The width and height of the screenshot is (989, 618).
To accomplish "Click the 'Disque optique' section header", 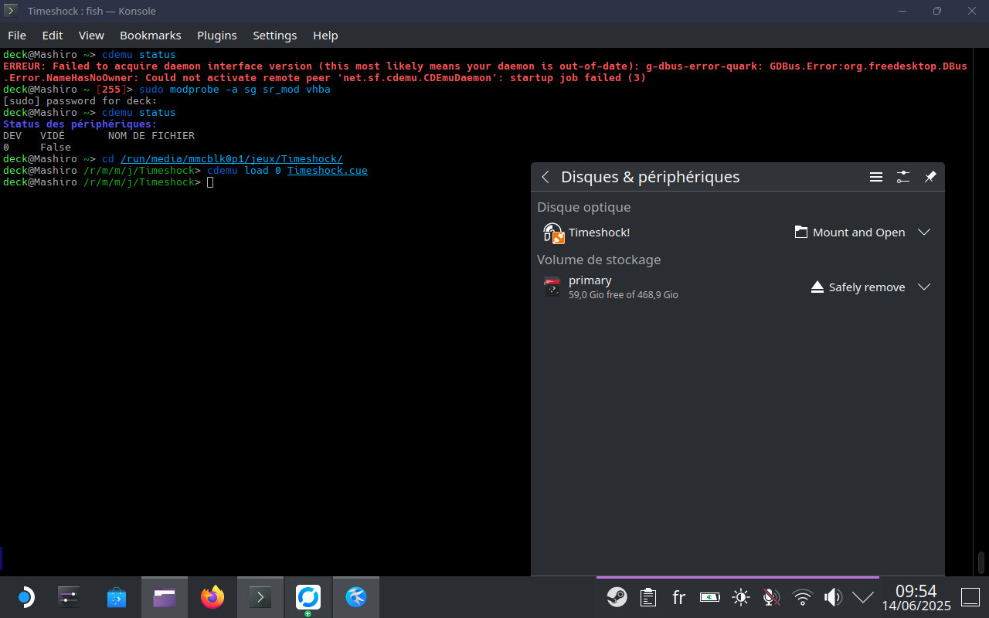I will pos(584,207).
